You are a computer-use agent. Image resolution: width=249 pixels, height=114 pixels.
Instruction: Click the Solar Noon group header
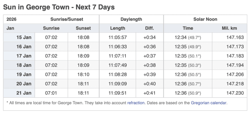(205, 19)
